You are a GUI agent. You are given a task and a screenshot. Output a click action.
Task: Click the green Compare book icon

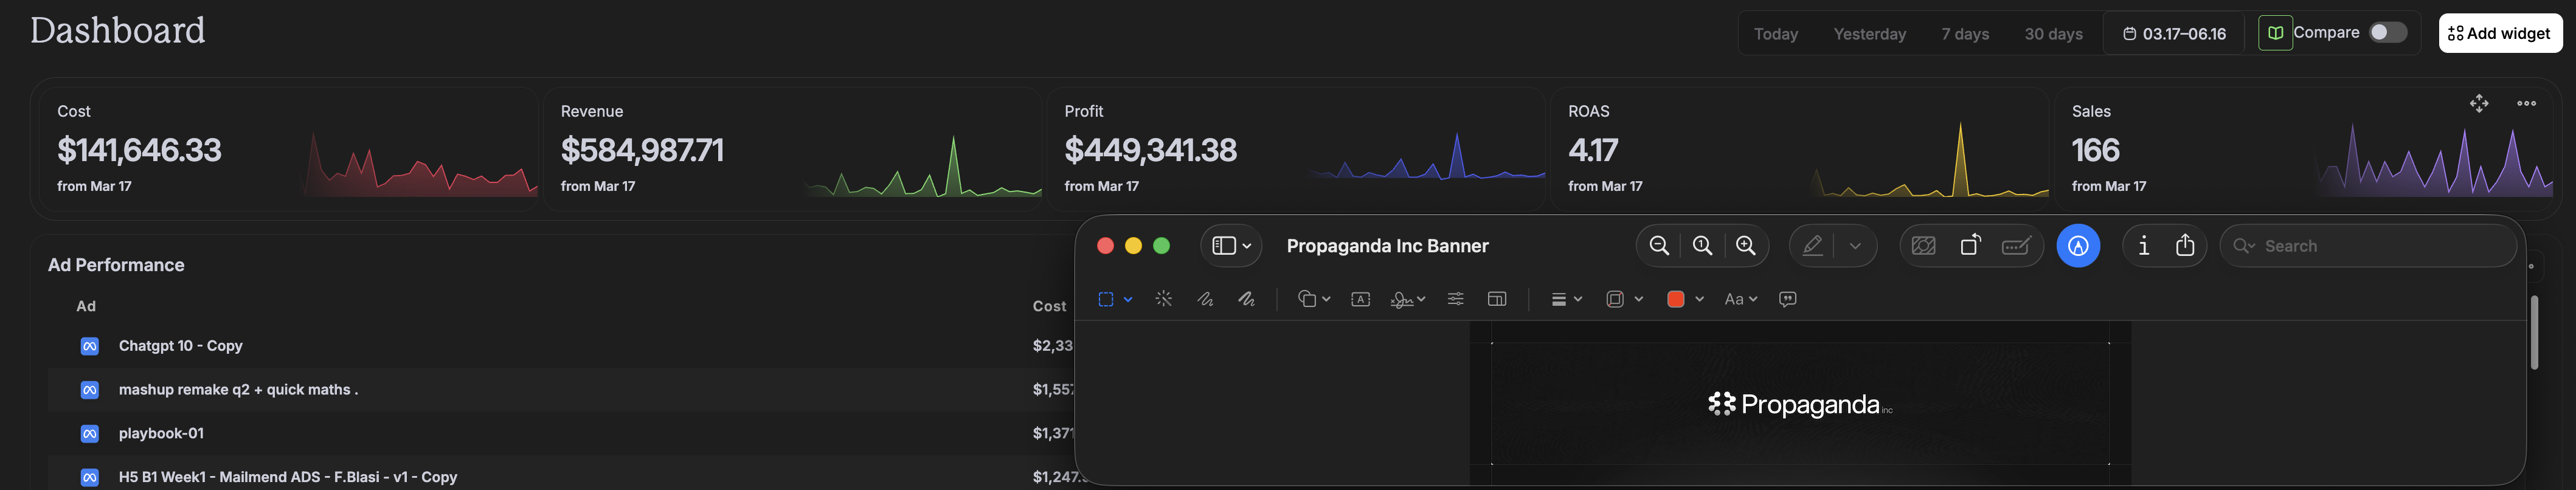[x=2275, y=33]
